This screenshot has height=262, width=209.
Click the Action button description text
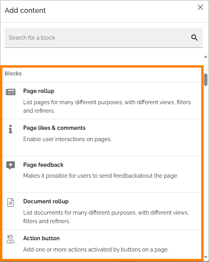[x=96, y=250]
